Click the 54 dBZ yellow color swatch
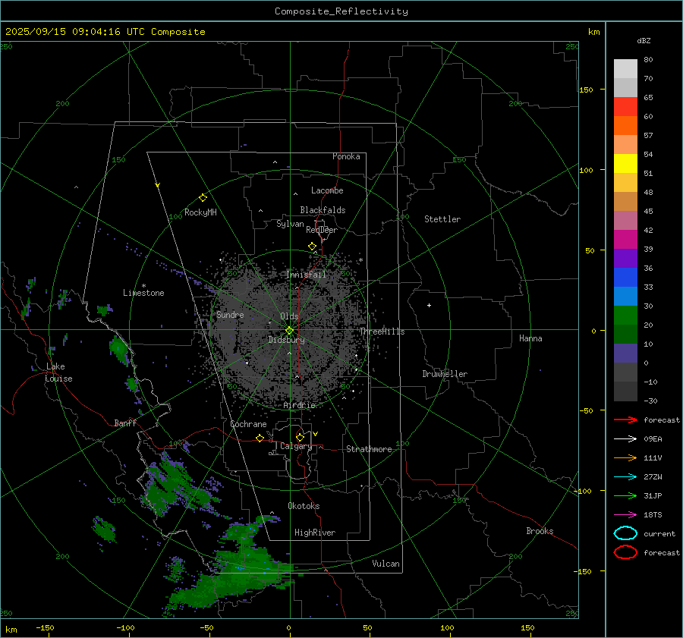This screenshot has width=683, height=638. tap(625, 163)
